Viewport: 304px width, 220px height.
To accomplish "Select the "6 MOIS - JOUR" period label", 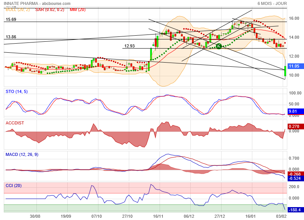I will [x=272, y=3].
